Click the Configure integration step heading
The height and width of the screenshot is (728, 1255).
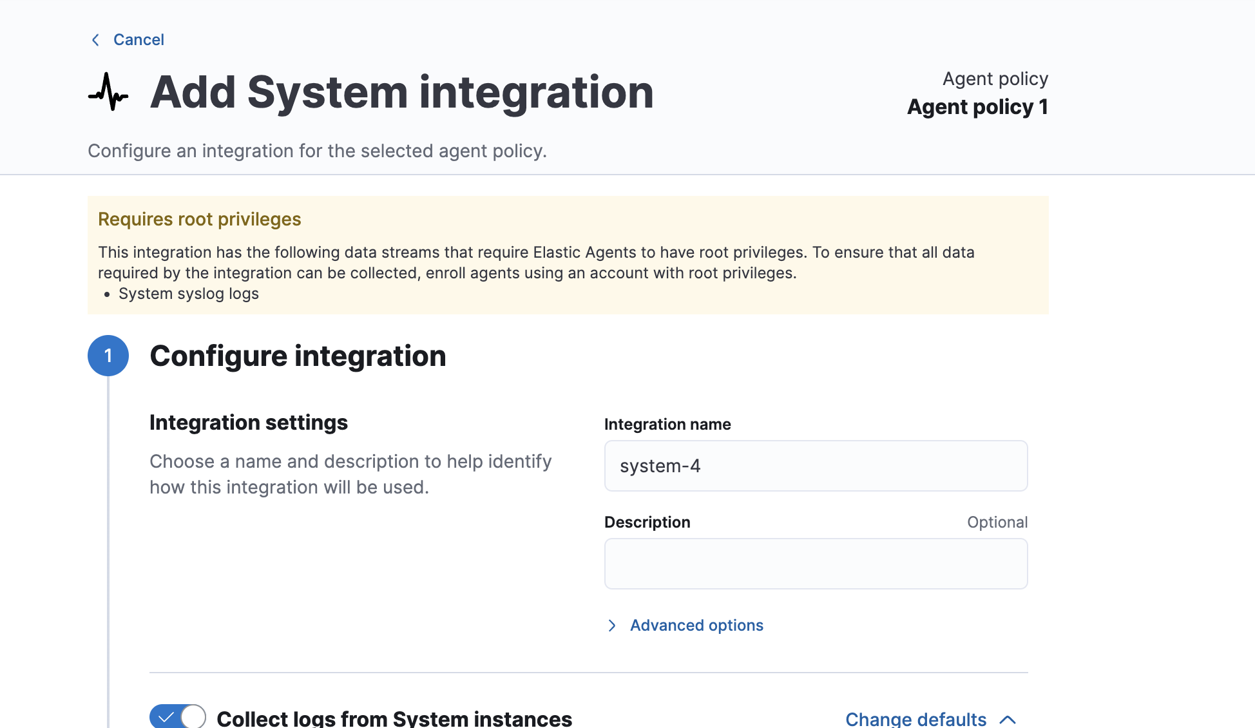298,356
